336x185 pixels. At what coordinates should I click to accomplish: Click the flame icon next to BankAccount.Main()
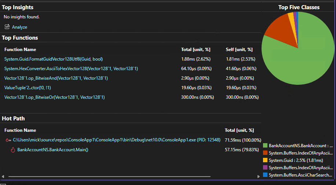[12, 150]
